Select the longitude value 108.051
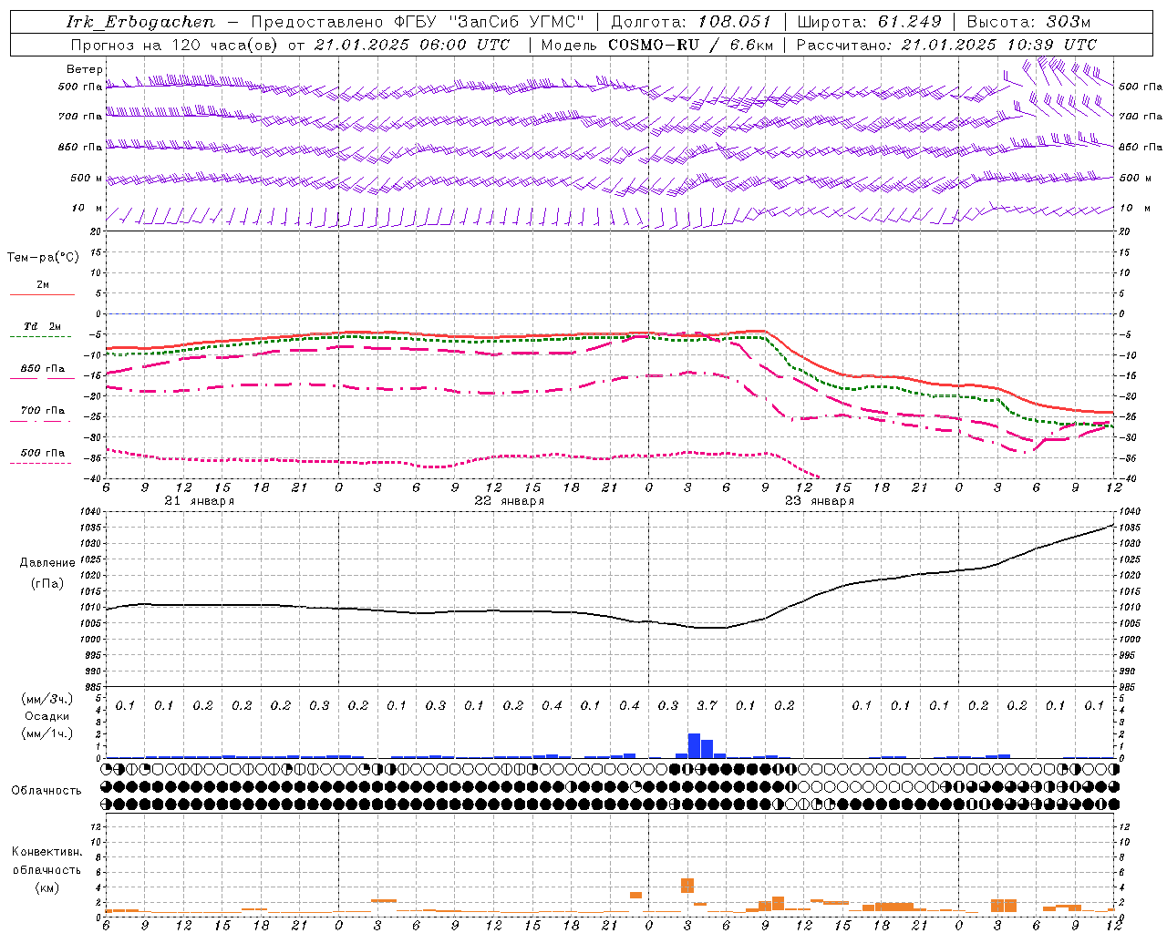The image size is (1167, 933). (x=735, y=22)
